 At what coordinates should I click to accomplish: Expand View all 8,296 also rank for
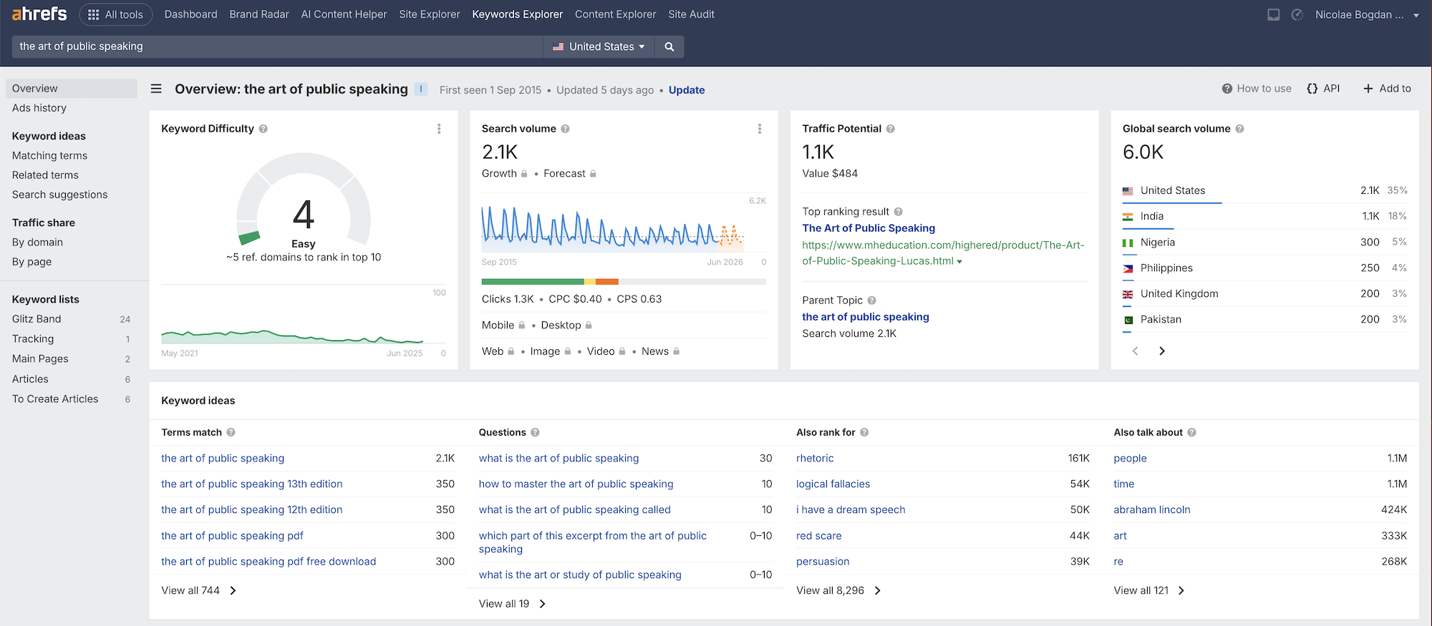[838, 590]
